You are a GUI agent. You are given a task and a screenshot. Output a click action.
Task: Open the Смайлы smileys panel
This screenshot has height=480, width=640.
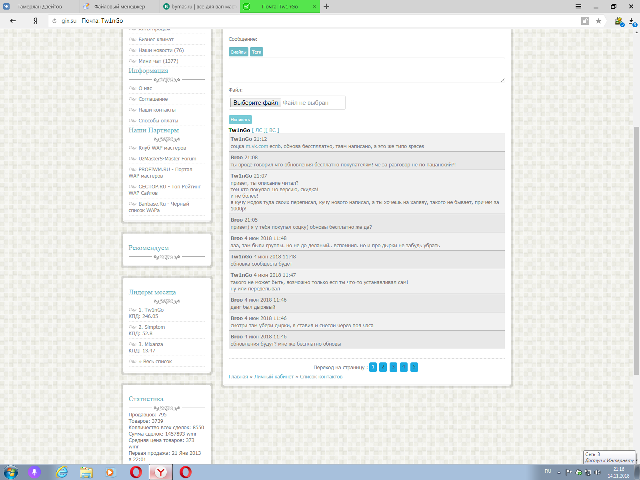coord(238,52)
